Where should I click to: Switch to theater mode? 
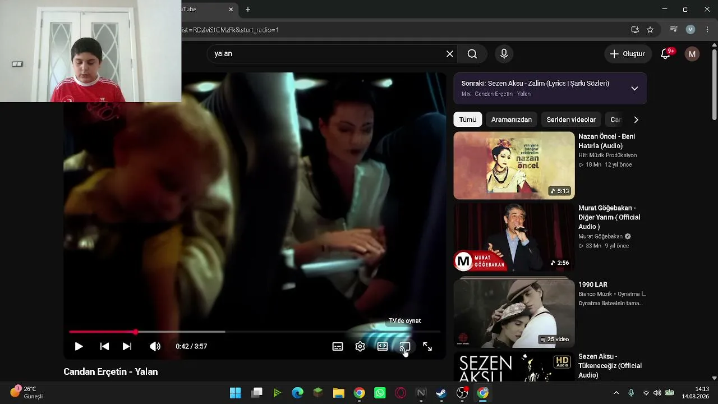point(383,347)
